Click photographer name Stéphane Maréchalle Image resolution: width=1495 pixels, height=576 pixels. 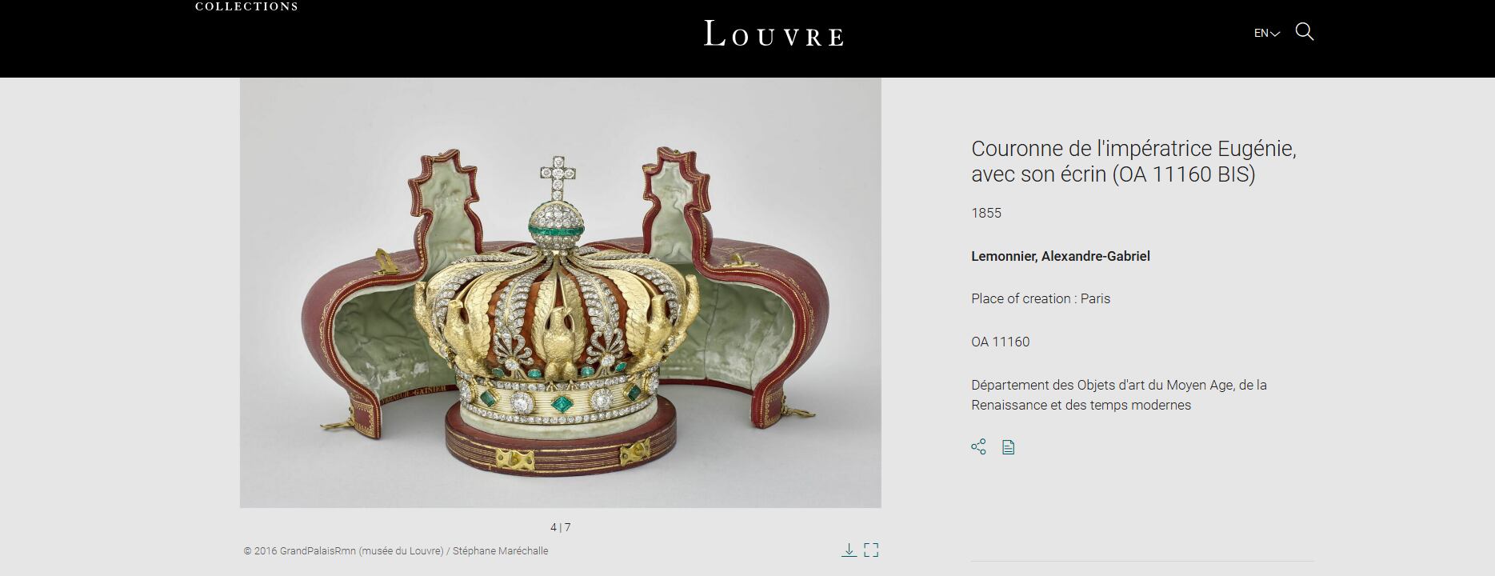(x=501, y=551)
